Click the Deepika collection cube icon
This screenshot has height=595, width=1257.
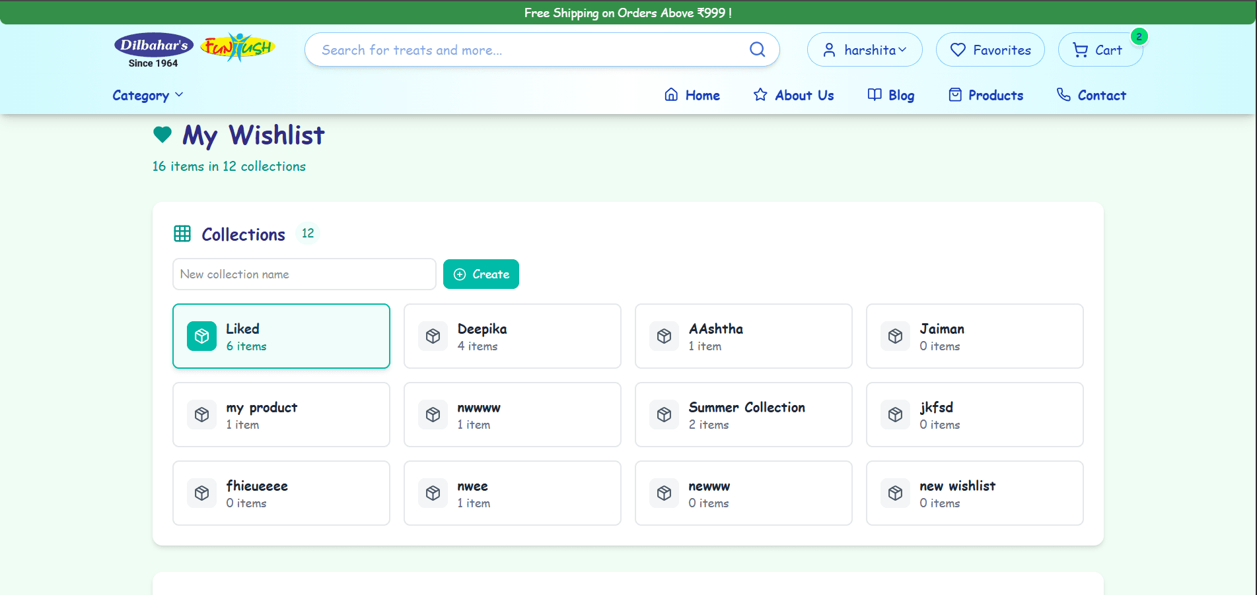[x=433, y=336]
